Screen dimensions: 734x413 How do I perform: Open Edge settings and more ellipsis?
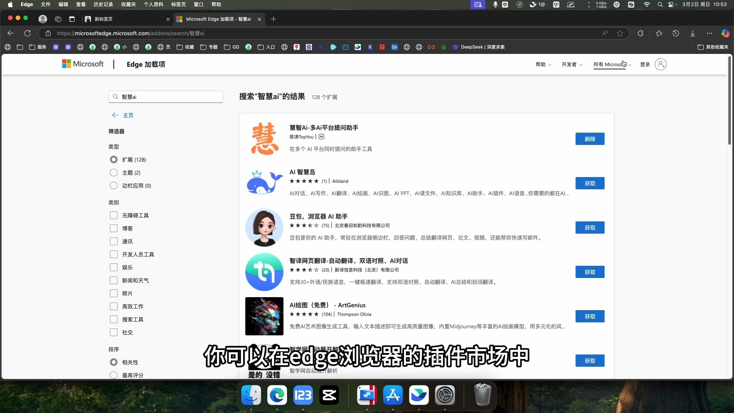point(710,33)
